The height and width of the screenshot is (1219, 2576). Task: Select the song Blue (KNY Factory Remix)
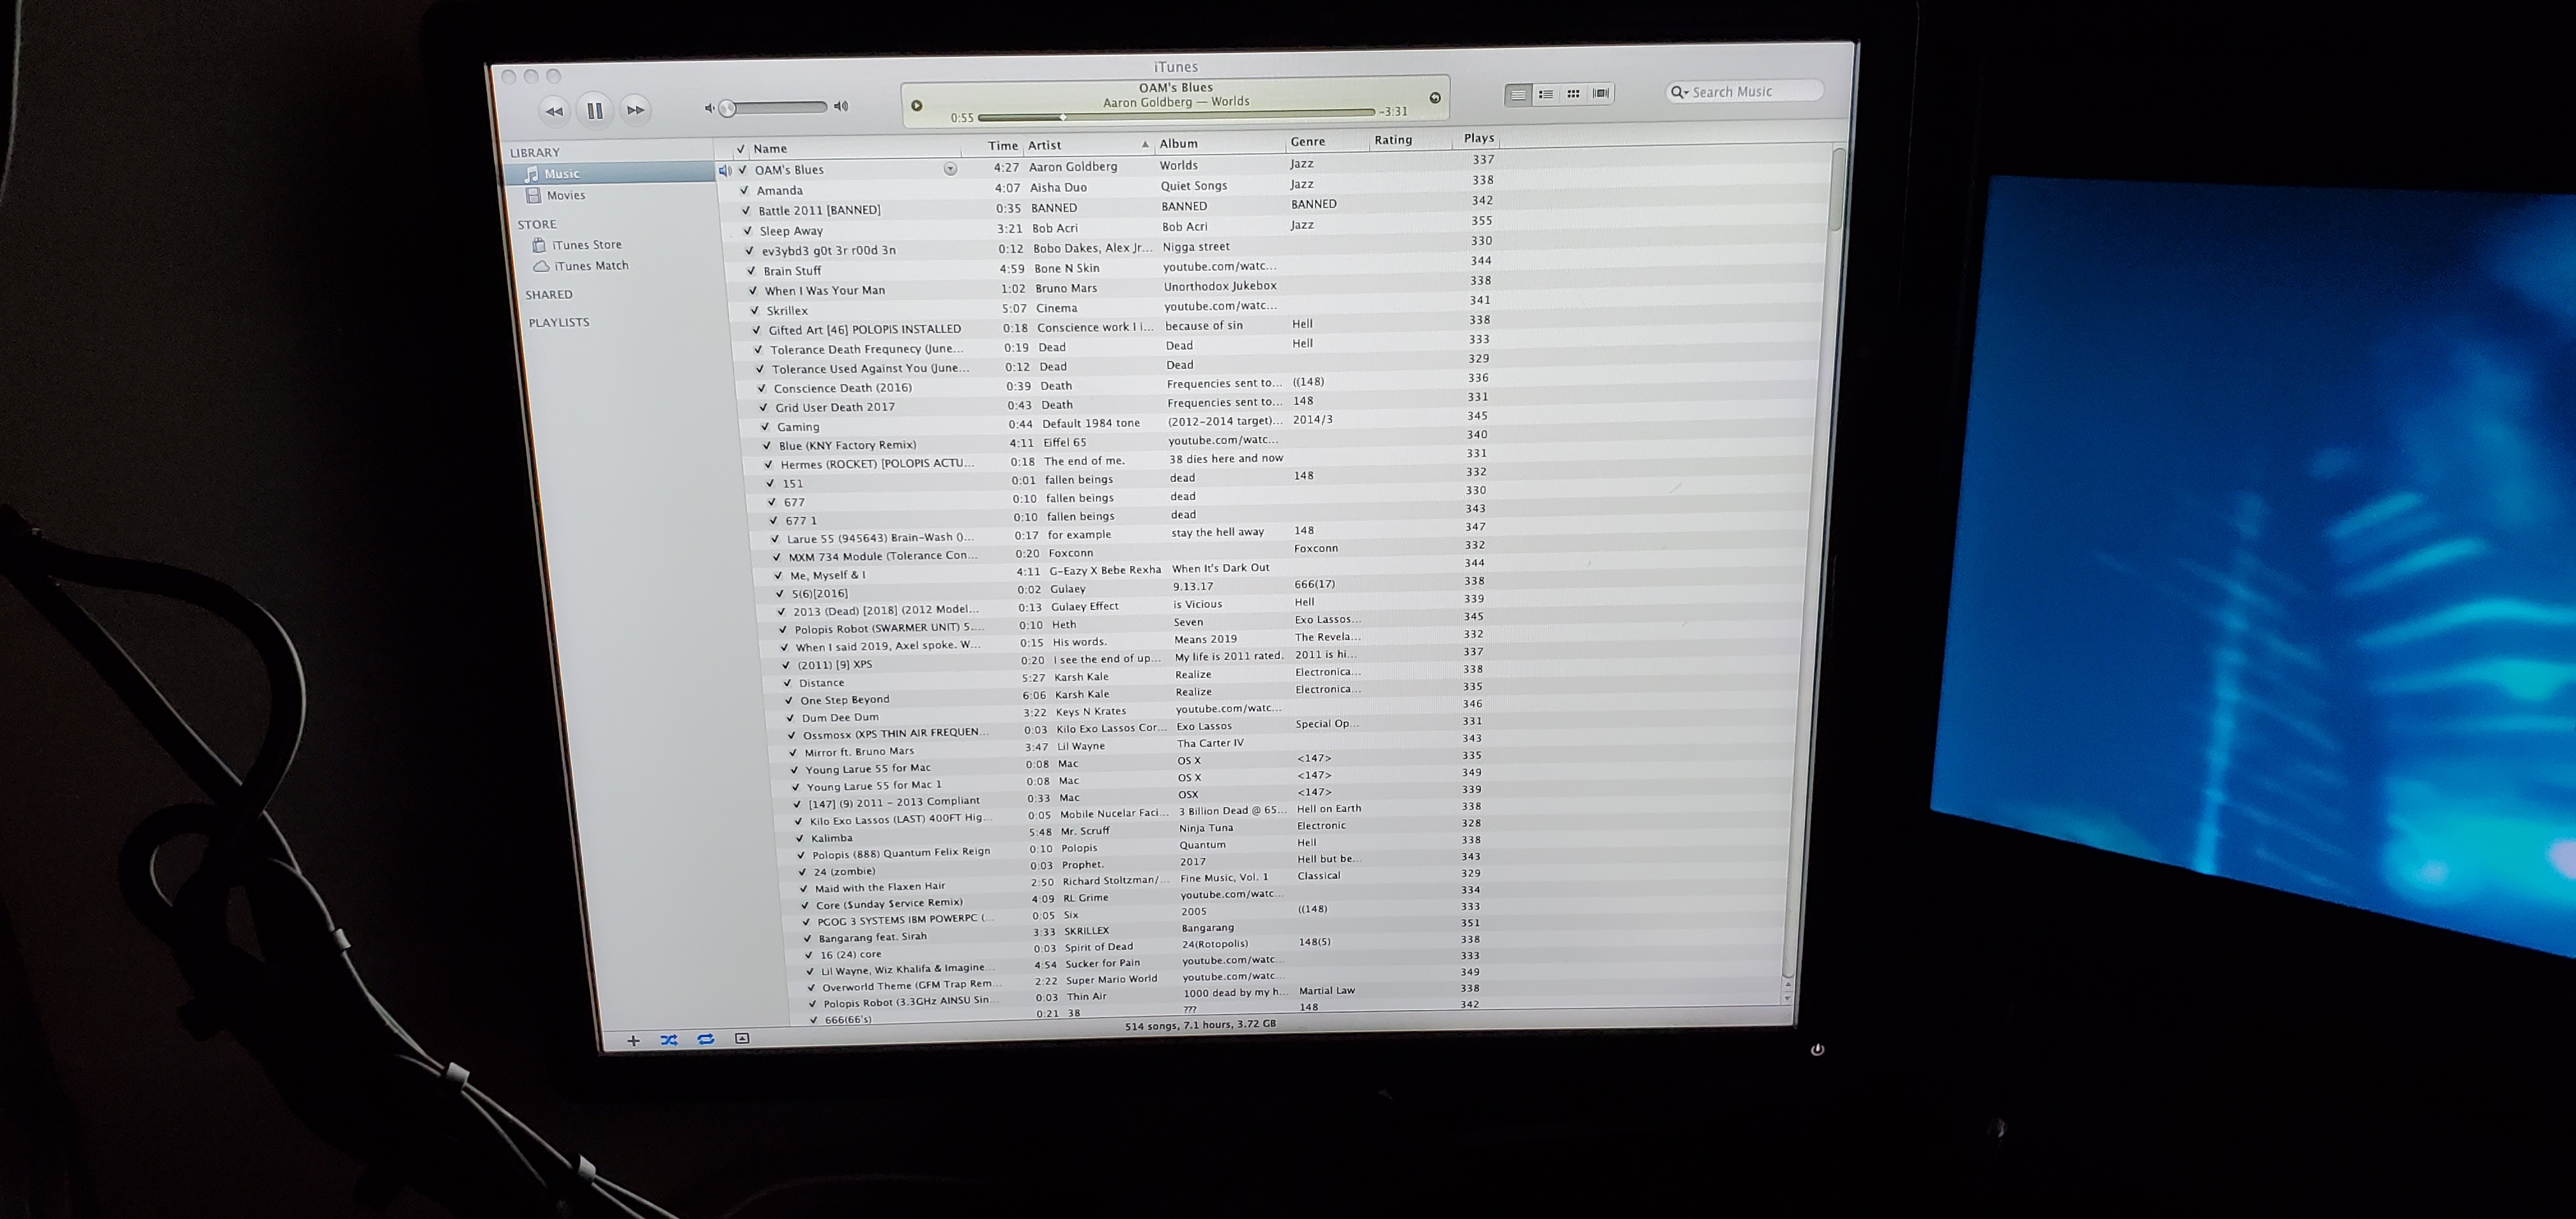click(848, 445)
